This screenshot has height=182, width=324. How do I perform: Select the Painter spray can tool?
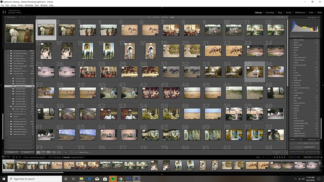pyautogui.click(x=65, y=152)
